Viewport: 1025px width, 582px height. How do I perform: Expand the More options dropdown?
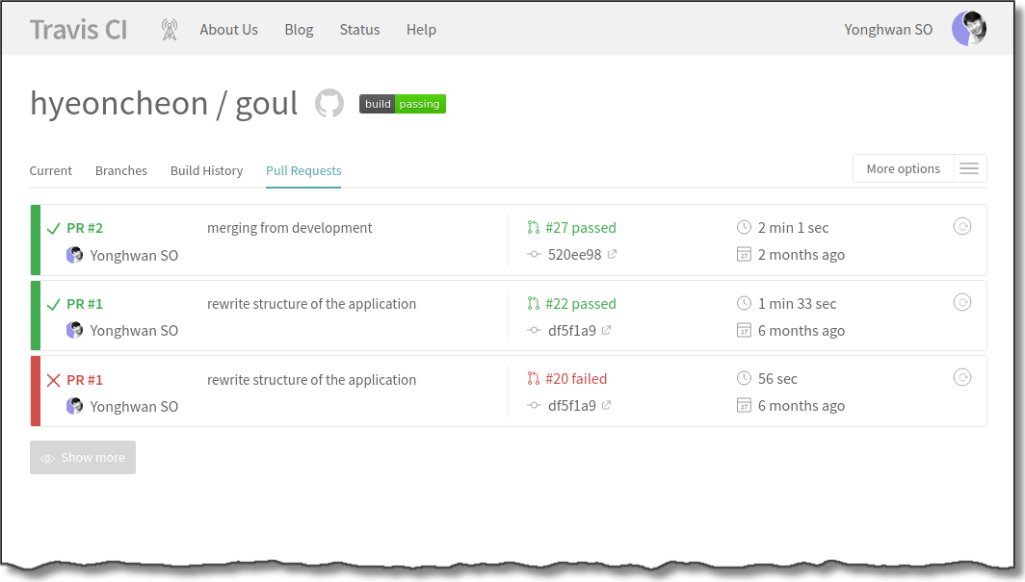(x=903, y=169)
